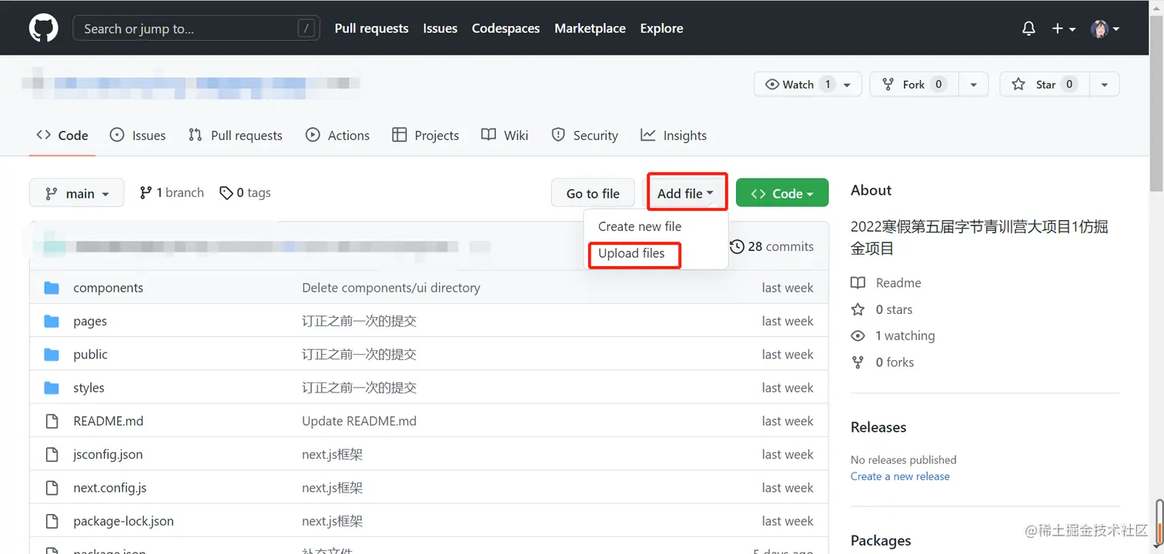The width and height of the screenshot is (1164, 554).
Task: Open Issues in top navigation
Action: pos(440,28)
